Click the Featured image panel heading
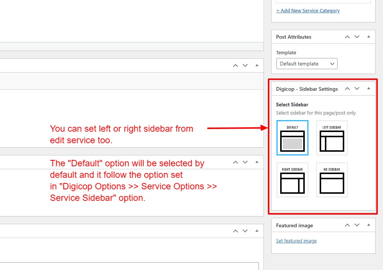 294,226
